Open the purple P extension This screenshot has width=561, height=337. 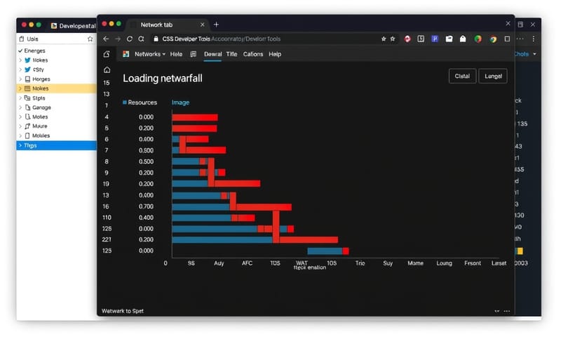pyautogui.click(x=435, y=39)
